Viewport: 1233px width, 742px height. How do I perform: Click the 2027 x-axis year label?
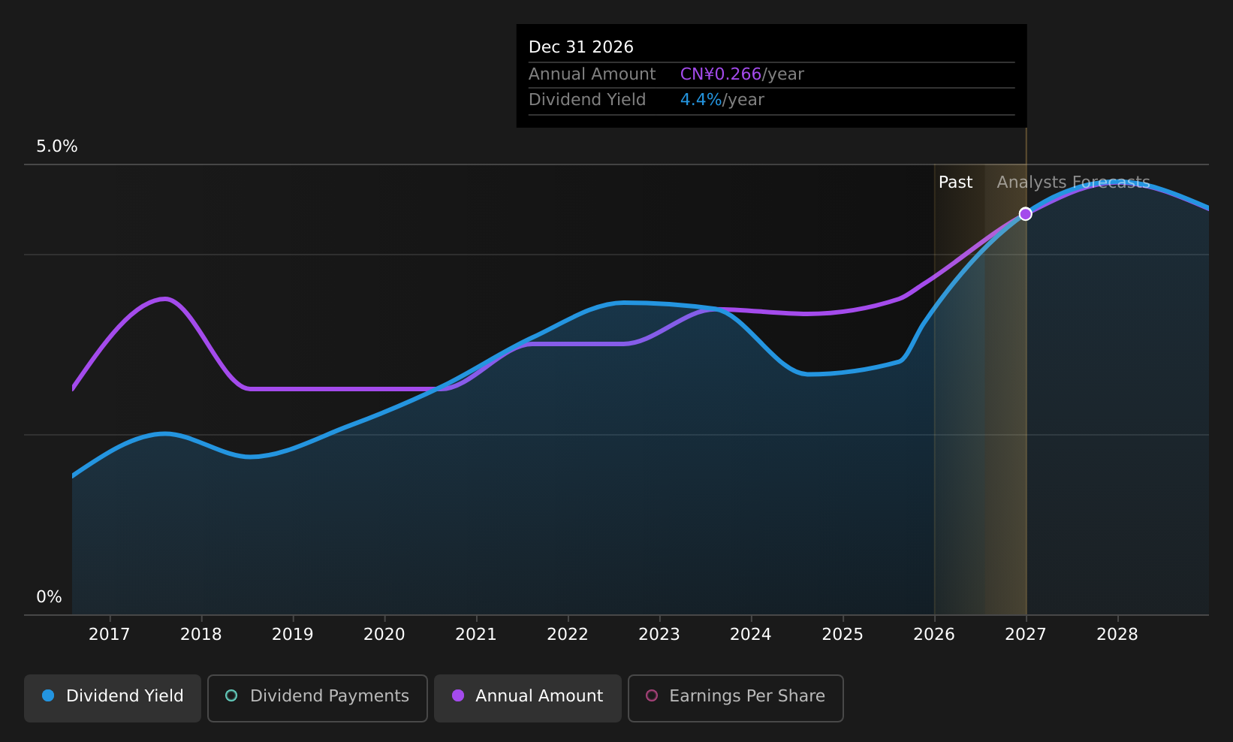coord(1026,635)
